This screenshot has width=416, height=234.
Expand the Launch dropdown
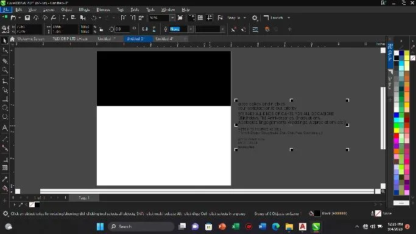click(289, 18)
